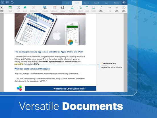Select the OfficeSuite Author comment
The image size is (157, 118).
click(x=111, y=66)
